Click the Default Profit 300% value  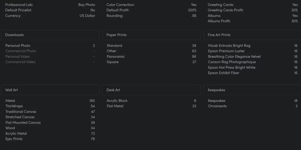click(x=192, y=10)
